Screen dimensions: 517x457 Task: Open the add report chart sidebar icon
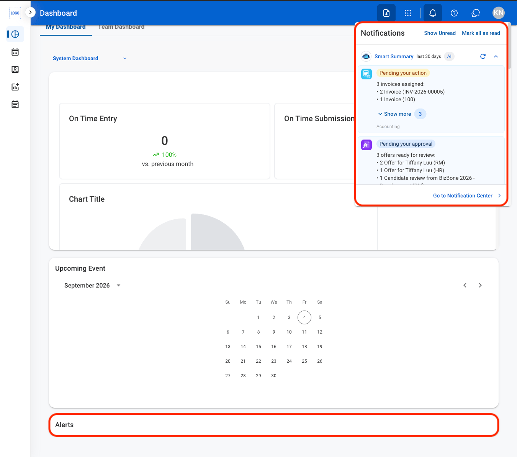point(15,87)
